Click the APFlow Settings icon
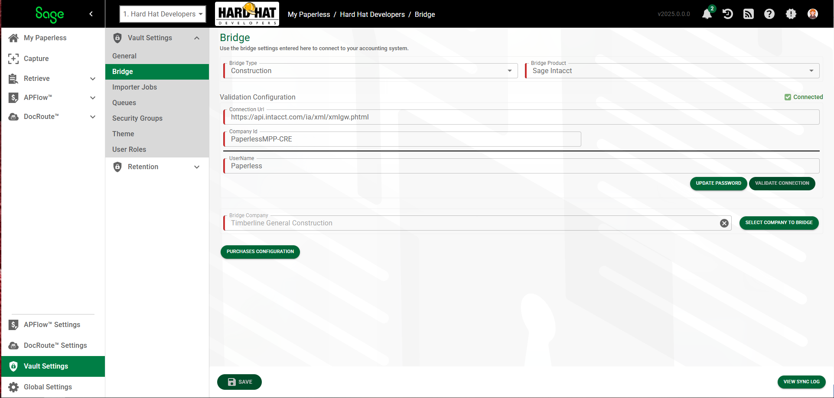This screenshot has height=398, width=834. 13,325
